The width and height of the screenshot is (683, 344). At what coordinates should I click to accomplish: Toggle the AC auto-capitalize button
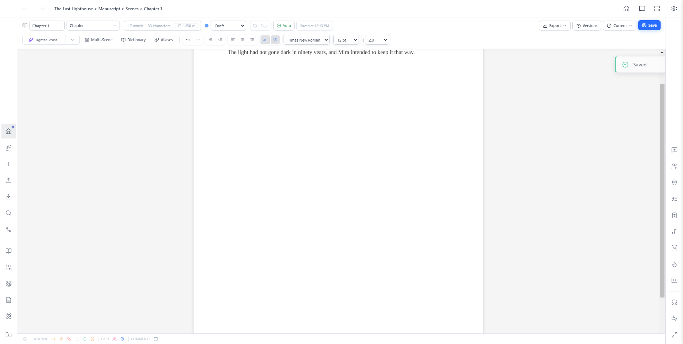coord(265,40)
